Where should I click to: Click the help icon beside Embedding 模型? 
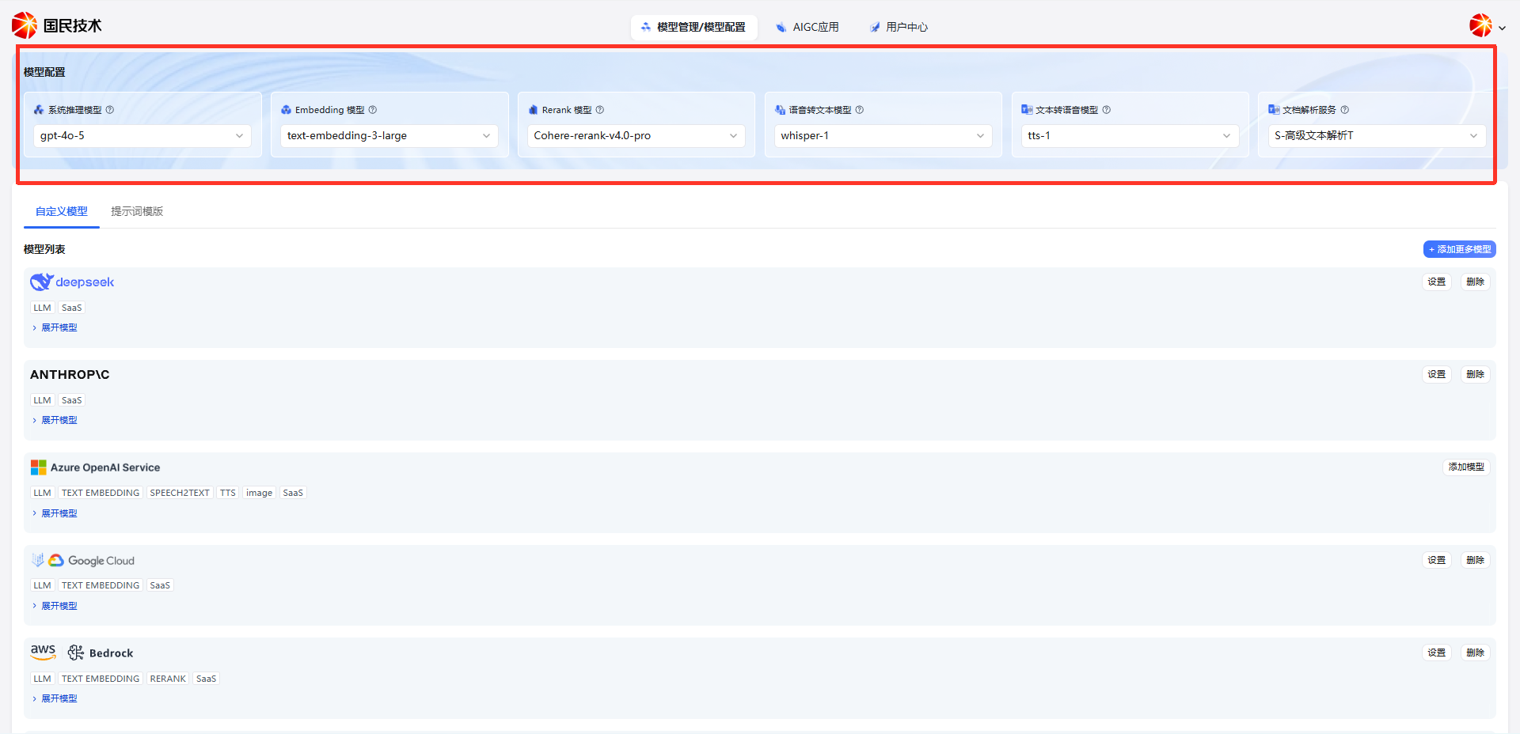(x=373, y=110)
